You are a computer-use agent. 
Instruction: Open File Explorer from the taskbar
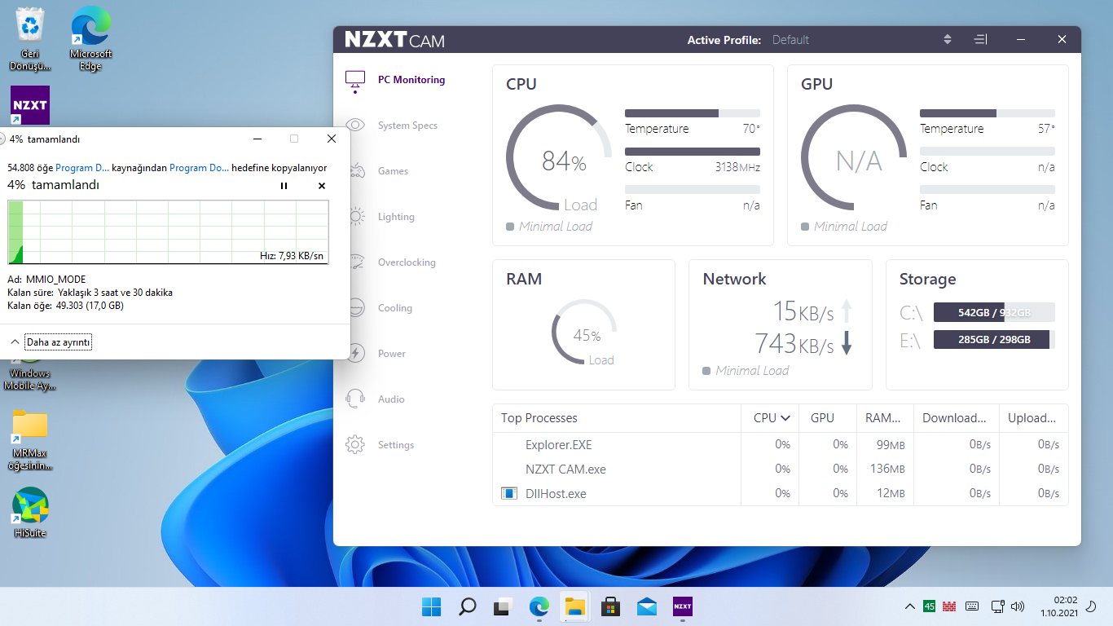point(575,606)
